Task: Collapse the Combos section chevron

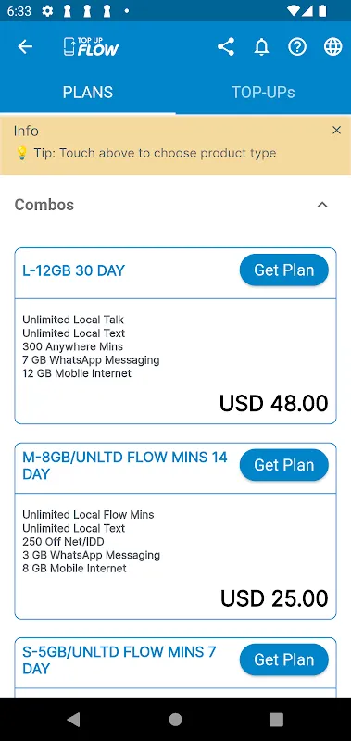Action: click(322, 205)
